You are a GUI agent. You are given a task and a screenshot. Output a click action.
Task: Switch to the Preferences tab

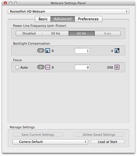point(88,19)
